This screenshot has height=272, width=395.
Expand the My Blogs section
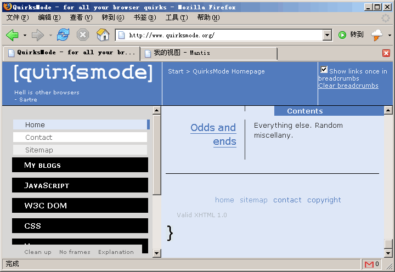click(80, 165)
